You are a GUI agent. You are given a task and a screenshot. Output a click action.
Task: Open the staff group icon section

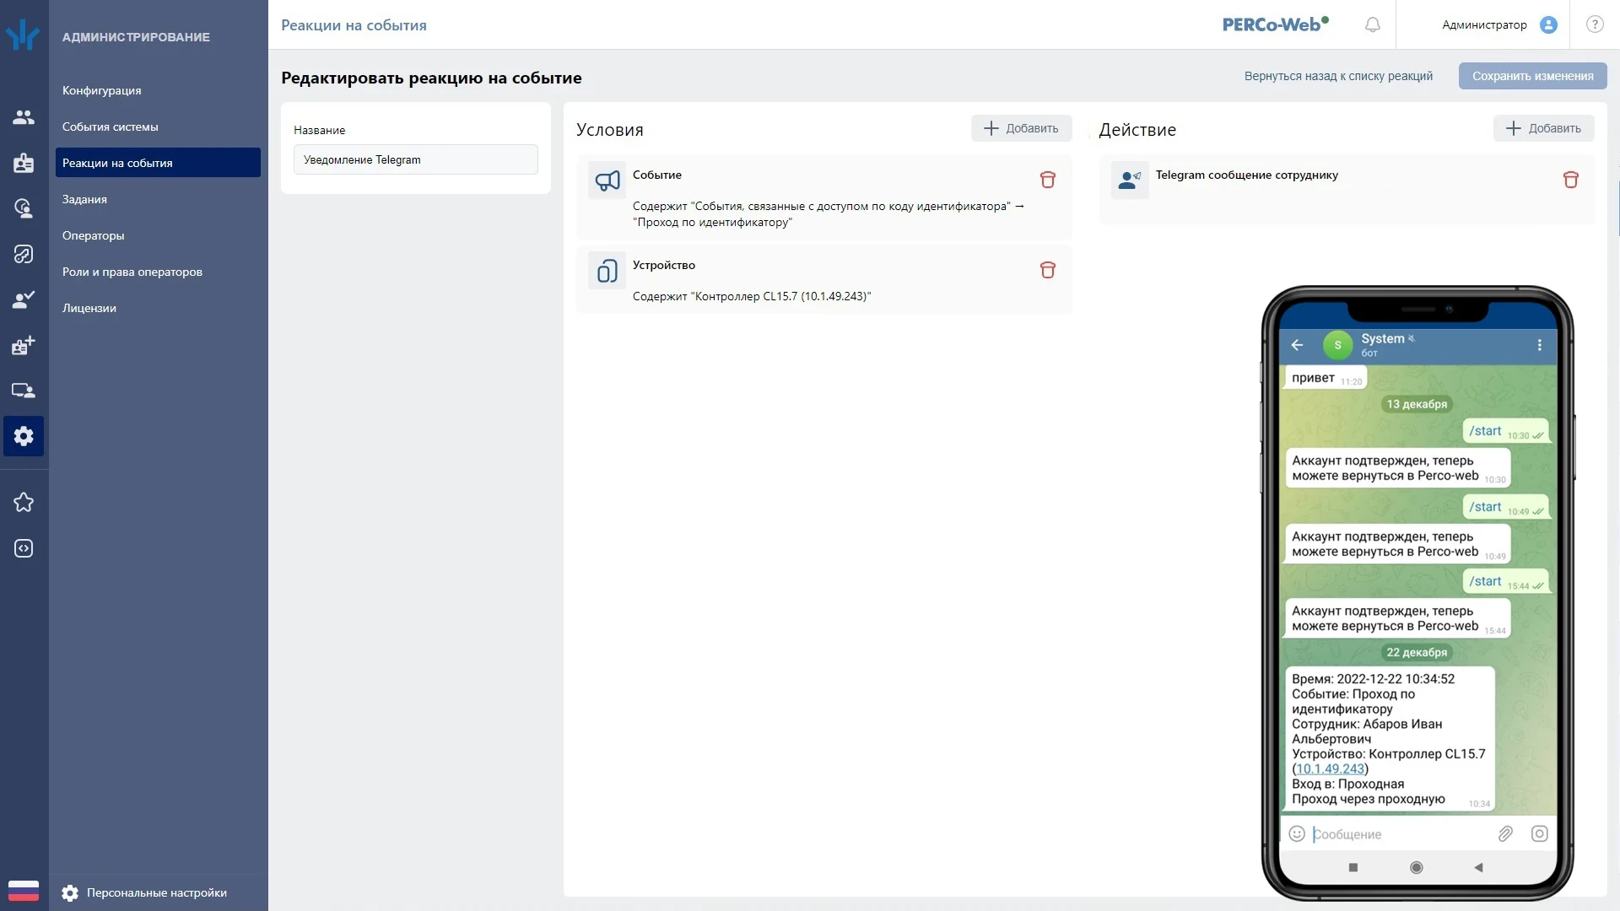coord(24,117)
